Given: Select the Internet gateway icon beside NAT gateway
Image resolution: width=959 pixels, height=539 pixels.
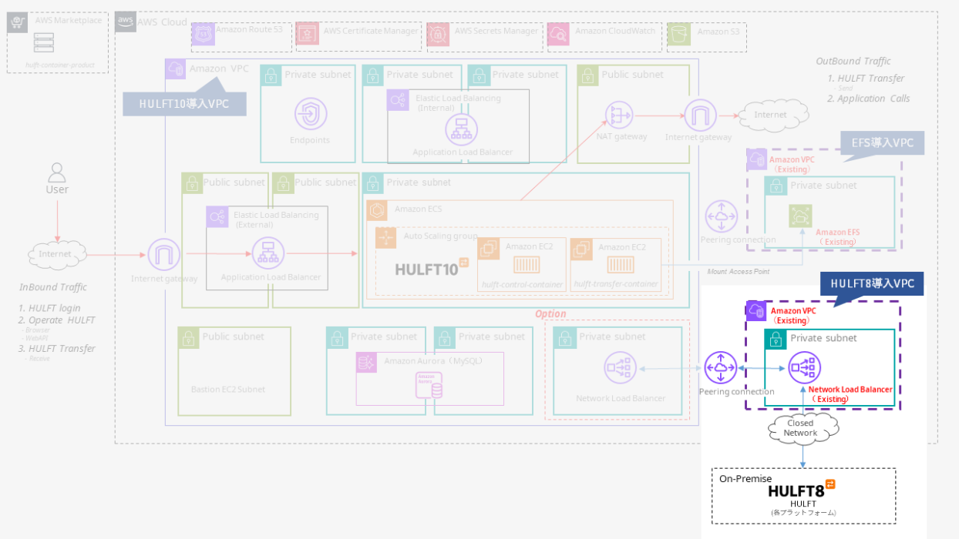Looking at the screenshot, I should [x=700, y=115].
